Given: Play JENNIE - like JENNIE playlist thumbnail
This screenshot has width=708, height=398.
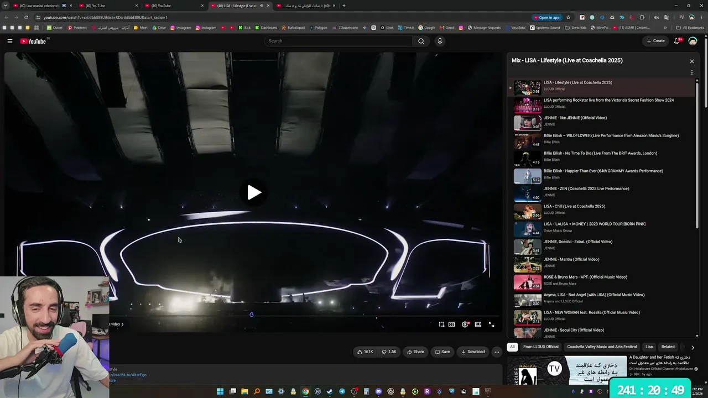Looking at the screenshot, I should [x=528, y=122].
